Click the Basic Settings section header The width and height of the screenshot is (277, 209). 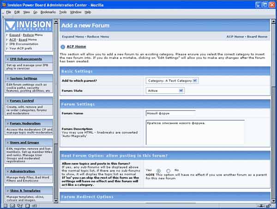coord(165,72)
